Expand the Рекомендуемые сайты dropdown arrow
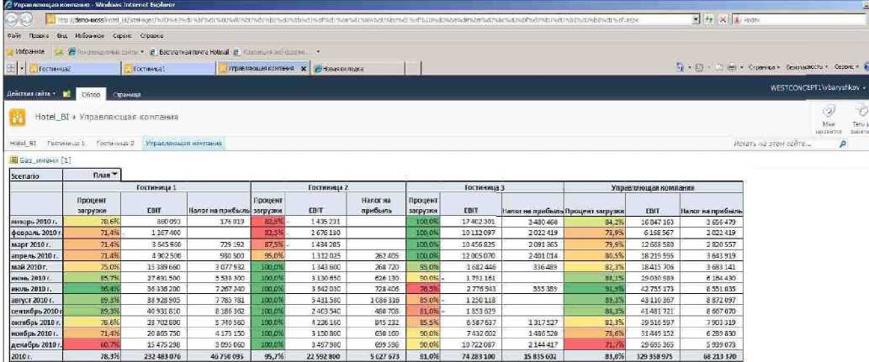 143,51
